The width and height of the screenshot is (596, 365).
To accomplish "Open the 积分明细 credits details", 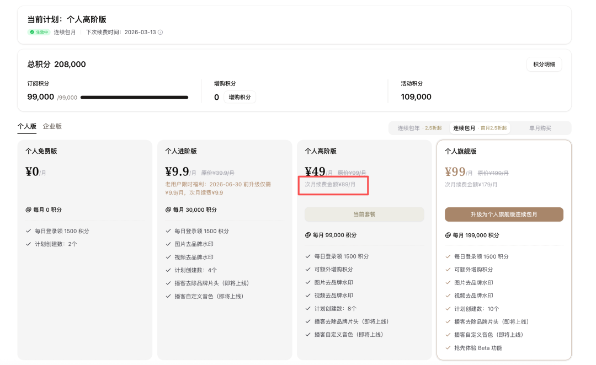I will tap(544, 65).
